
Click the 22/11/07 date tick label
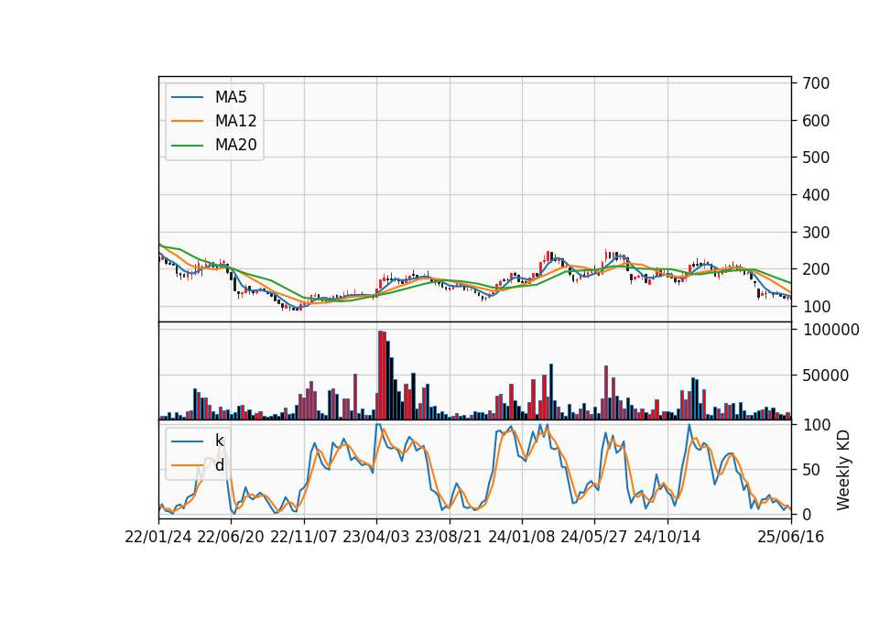click(304, 538)
